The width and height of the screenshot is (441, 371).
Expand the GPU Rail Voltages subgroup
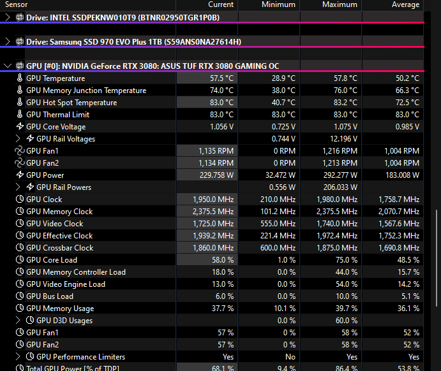19,139
